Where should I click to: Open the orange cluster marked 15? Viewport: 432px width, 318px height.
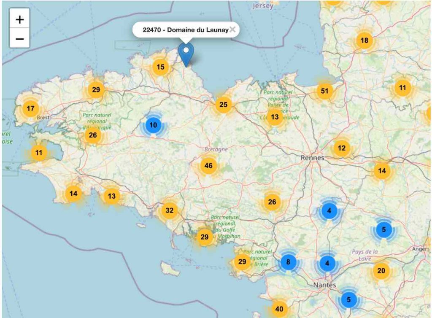[160, 67]
